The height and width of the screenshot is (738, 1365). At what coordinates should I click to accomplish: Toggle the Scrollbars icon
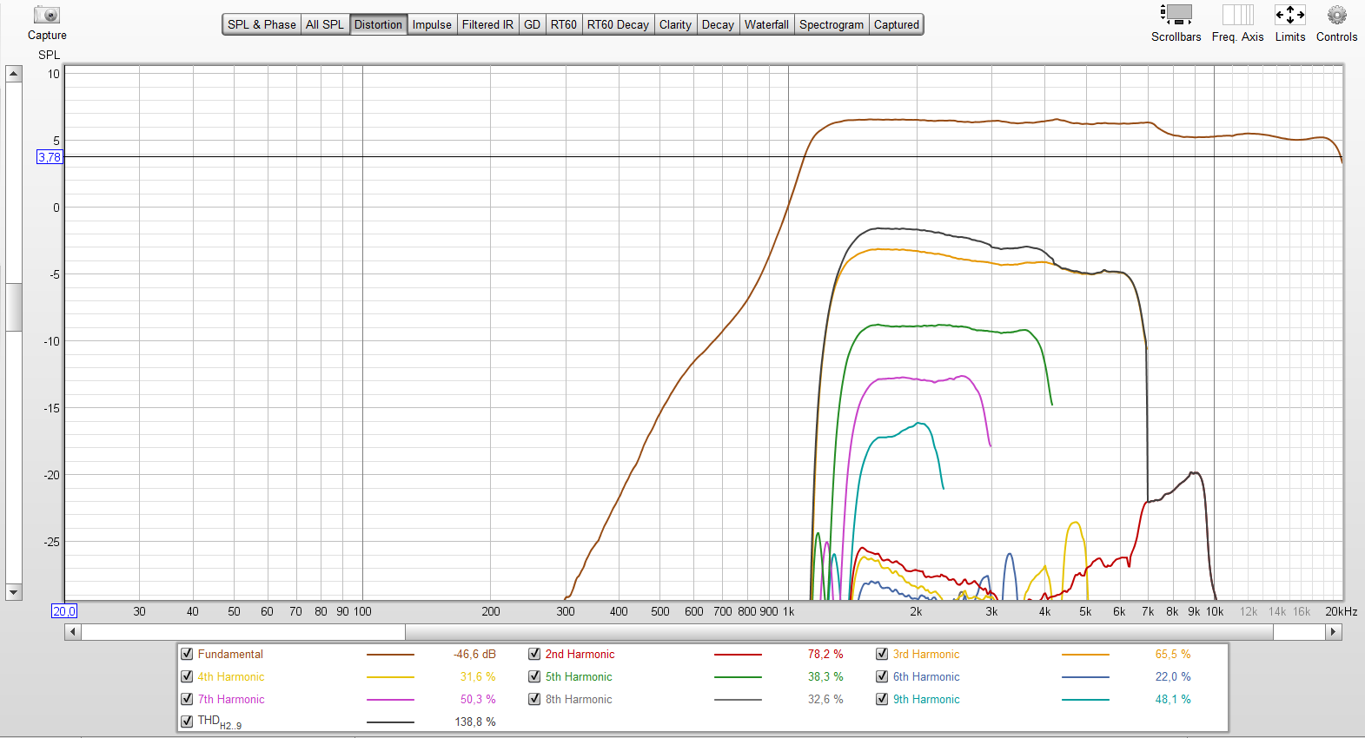click(1176, 15)
